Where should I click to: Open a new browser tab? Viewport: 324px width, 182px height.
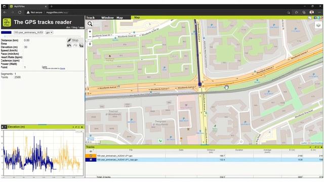pos(52,7)
